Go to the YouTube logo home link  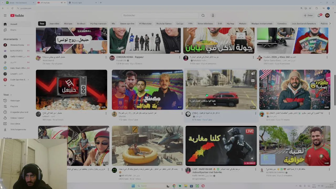[x=17, y=15]
